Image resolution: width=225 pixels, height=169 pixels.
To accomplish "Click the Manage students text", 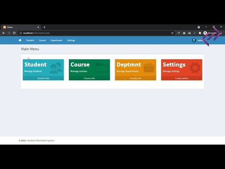I will [33, 71].
